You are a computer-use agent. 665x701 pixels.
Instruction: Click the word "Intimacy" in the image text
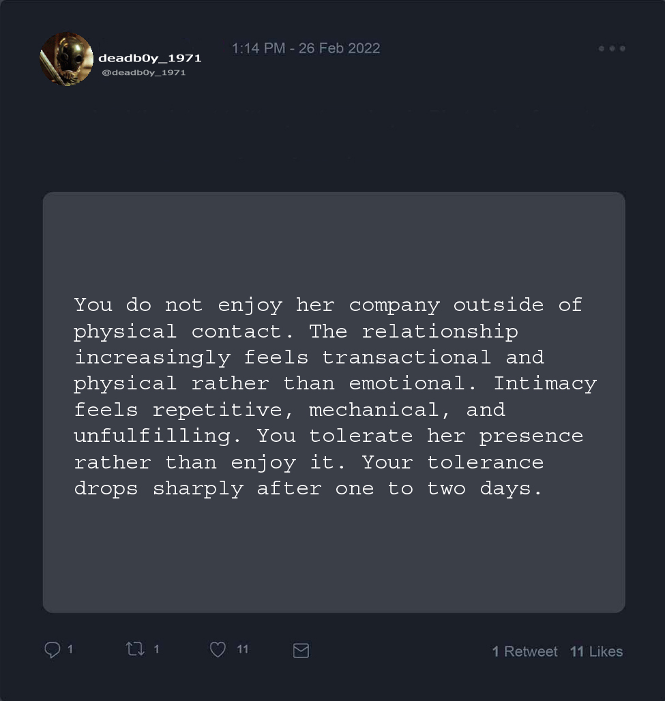(545, 383)
